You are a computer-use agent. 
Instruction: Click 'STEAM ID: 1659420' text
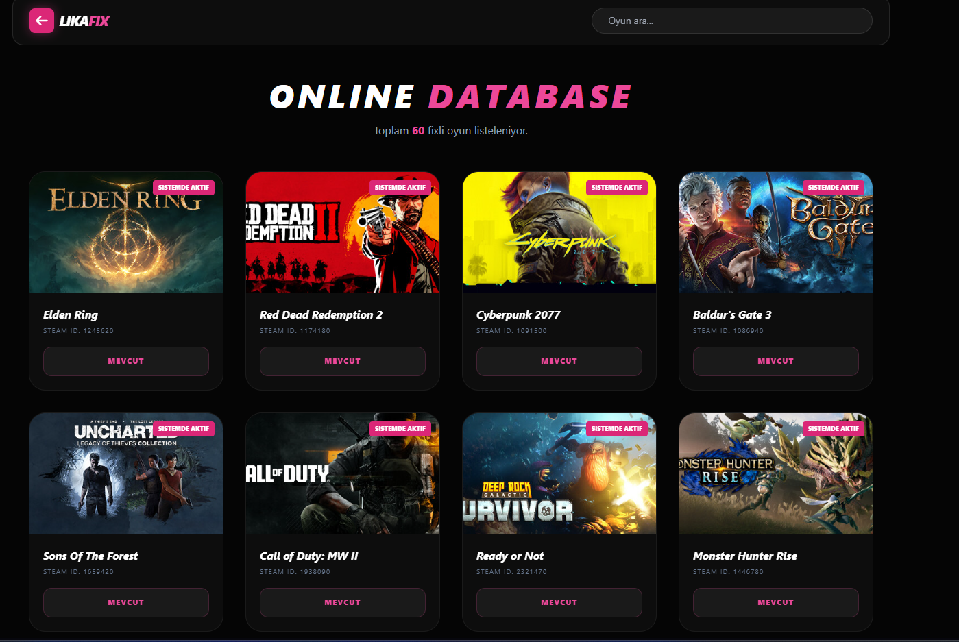click(78, 572)
